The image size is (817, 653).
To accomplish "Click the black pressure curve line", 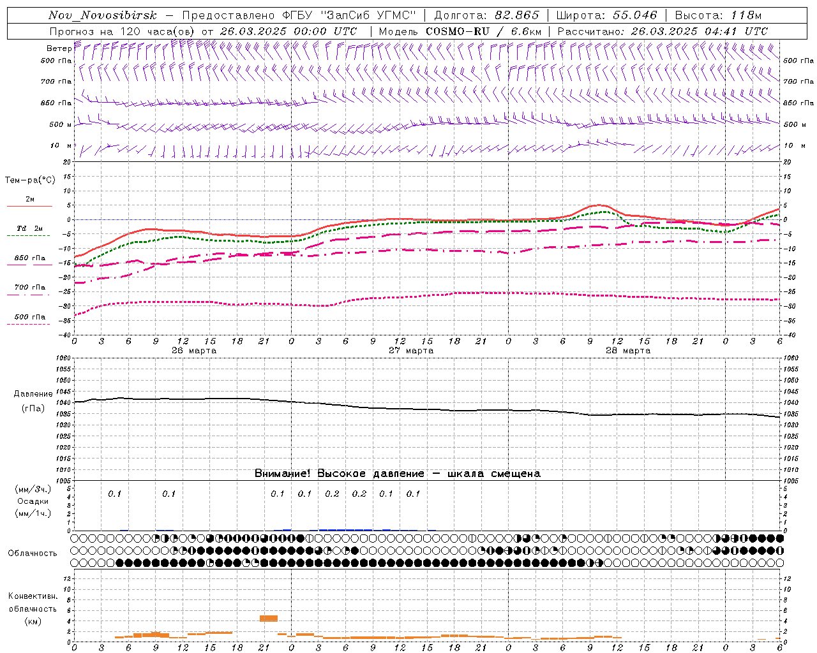I will tap(427, 408).
